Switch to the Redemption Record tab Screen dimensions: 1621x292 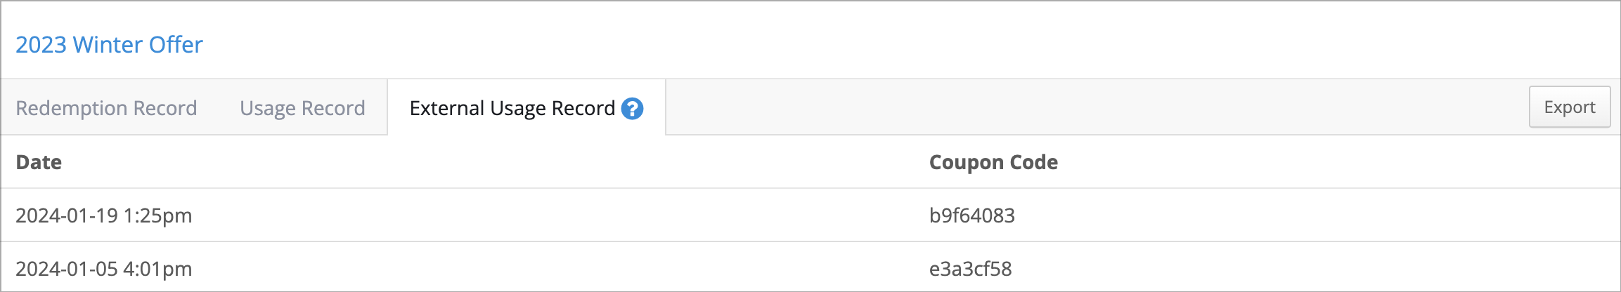point(106,108)
